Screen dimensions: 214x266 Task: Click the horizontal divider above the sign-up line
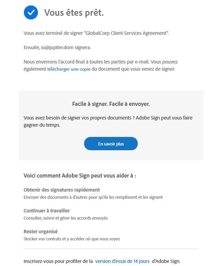point(111,249)
